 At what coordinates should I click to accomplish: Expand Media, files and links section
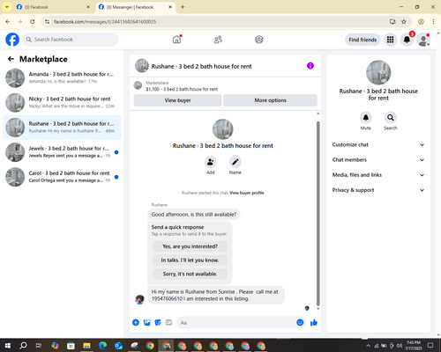[x=378, y=175]
